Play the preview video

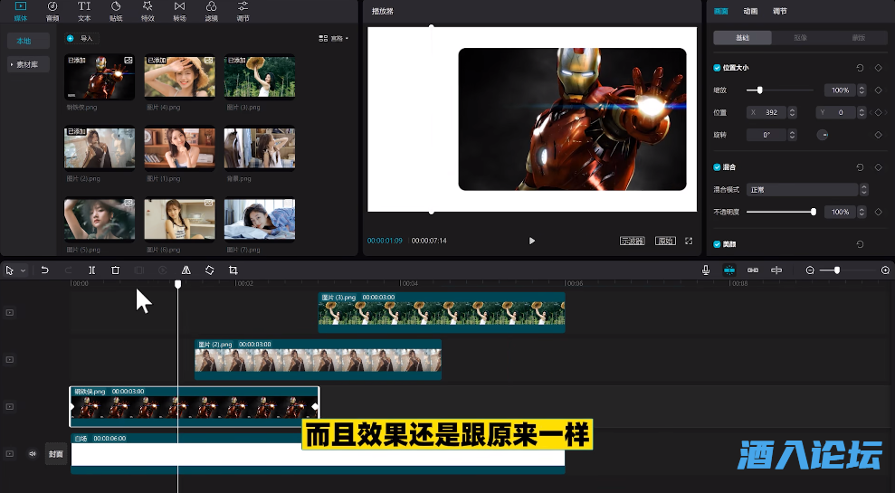pyautogui.click(x=531, y=241)
